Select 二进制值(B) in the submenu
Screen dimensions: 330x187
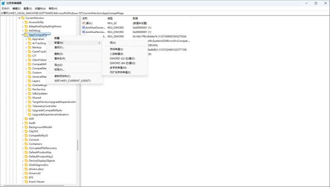(x=125, y=54)
